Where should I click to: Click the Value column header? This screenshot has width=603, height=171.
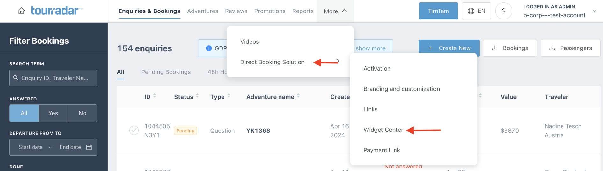pos(509,97)
